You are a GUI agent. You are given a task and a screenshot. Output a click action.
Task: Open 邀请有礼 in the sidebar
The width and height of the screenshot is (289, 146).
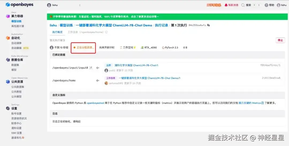pyautogui.click(x=18, y=137)
